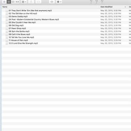Sort by Date Modified column header
The image size is (131, 131).
pos(106,7)
